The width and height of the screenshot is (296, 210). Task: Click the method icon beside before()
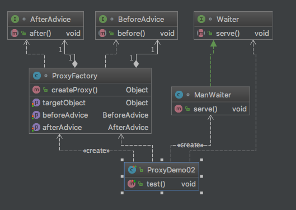click(x=102, y=33)
